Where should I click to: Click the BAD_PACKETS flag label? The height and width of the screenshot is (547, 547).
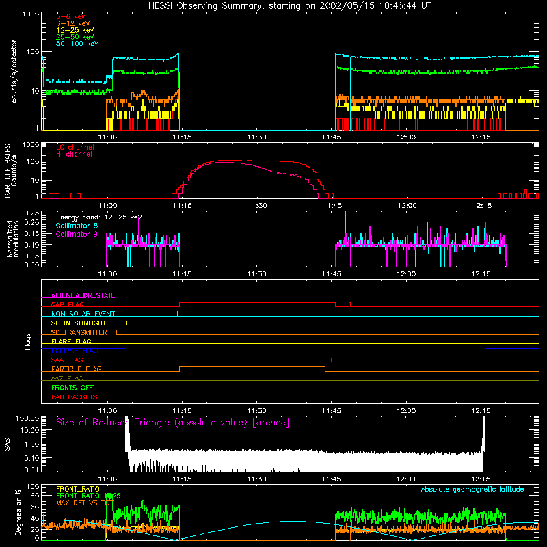(75, 397)
